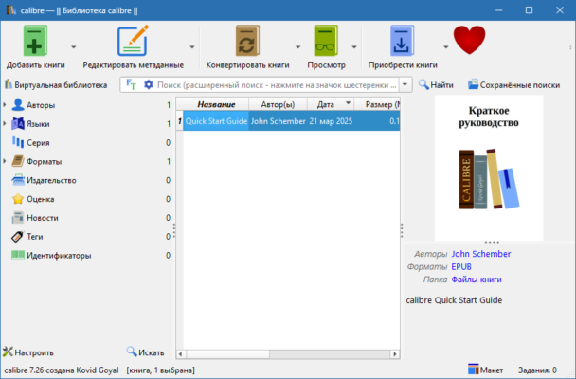The width and height of the screenshot is (576, 379).
Task: Toggle full text search FT icon
Action: [x=131, y=85]
